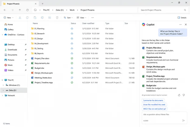Click chevron after Work in breadcrumb
Image resolution: width=190 pixels, height=127 pixels.
click(x=78, y=10)
